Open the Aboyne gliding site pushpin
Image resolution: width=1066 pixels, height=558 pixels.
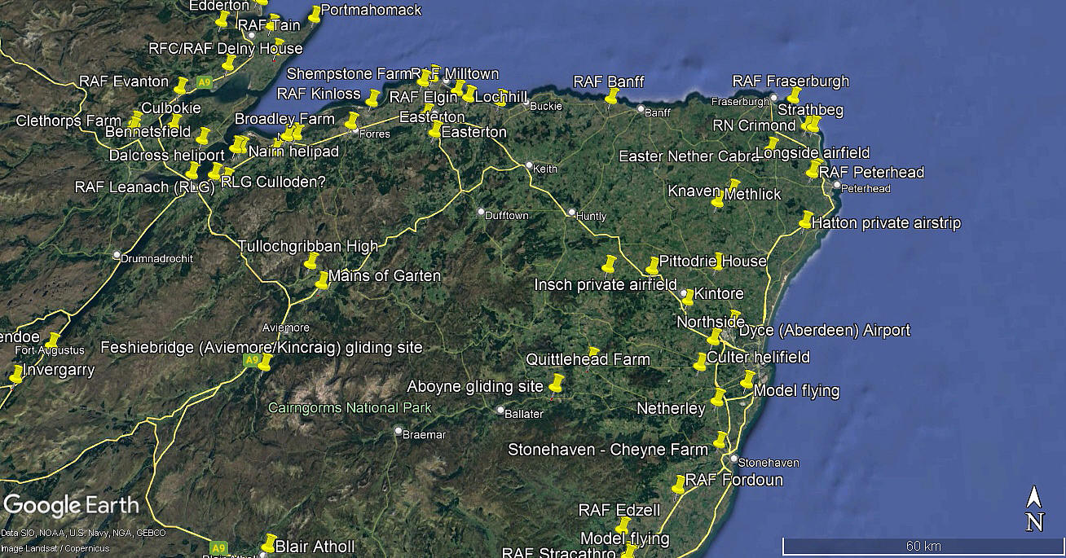click(557, 383)
